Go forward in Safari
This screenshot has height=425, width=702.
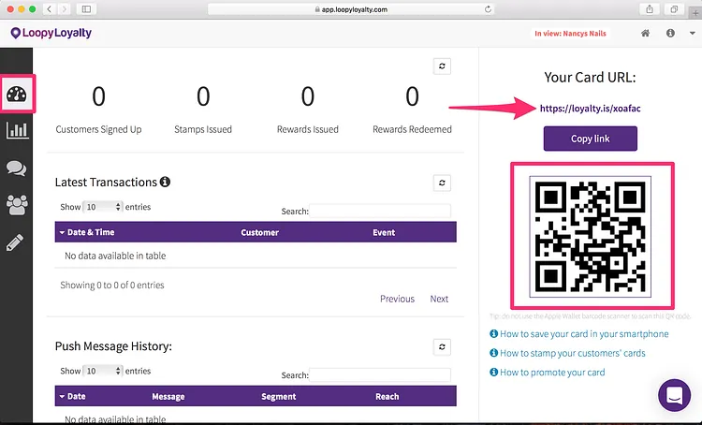[x=64, y=9]
